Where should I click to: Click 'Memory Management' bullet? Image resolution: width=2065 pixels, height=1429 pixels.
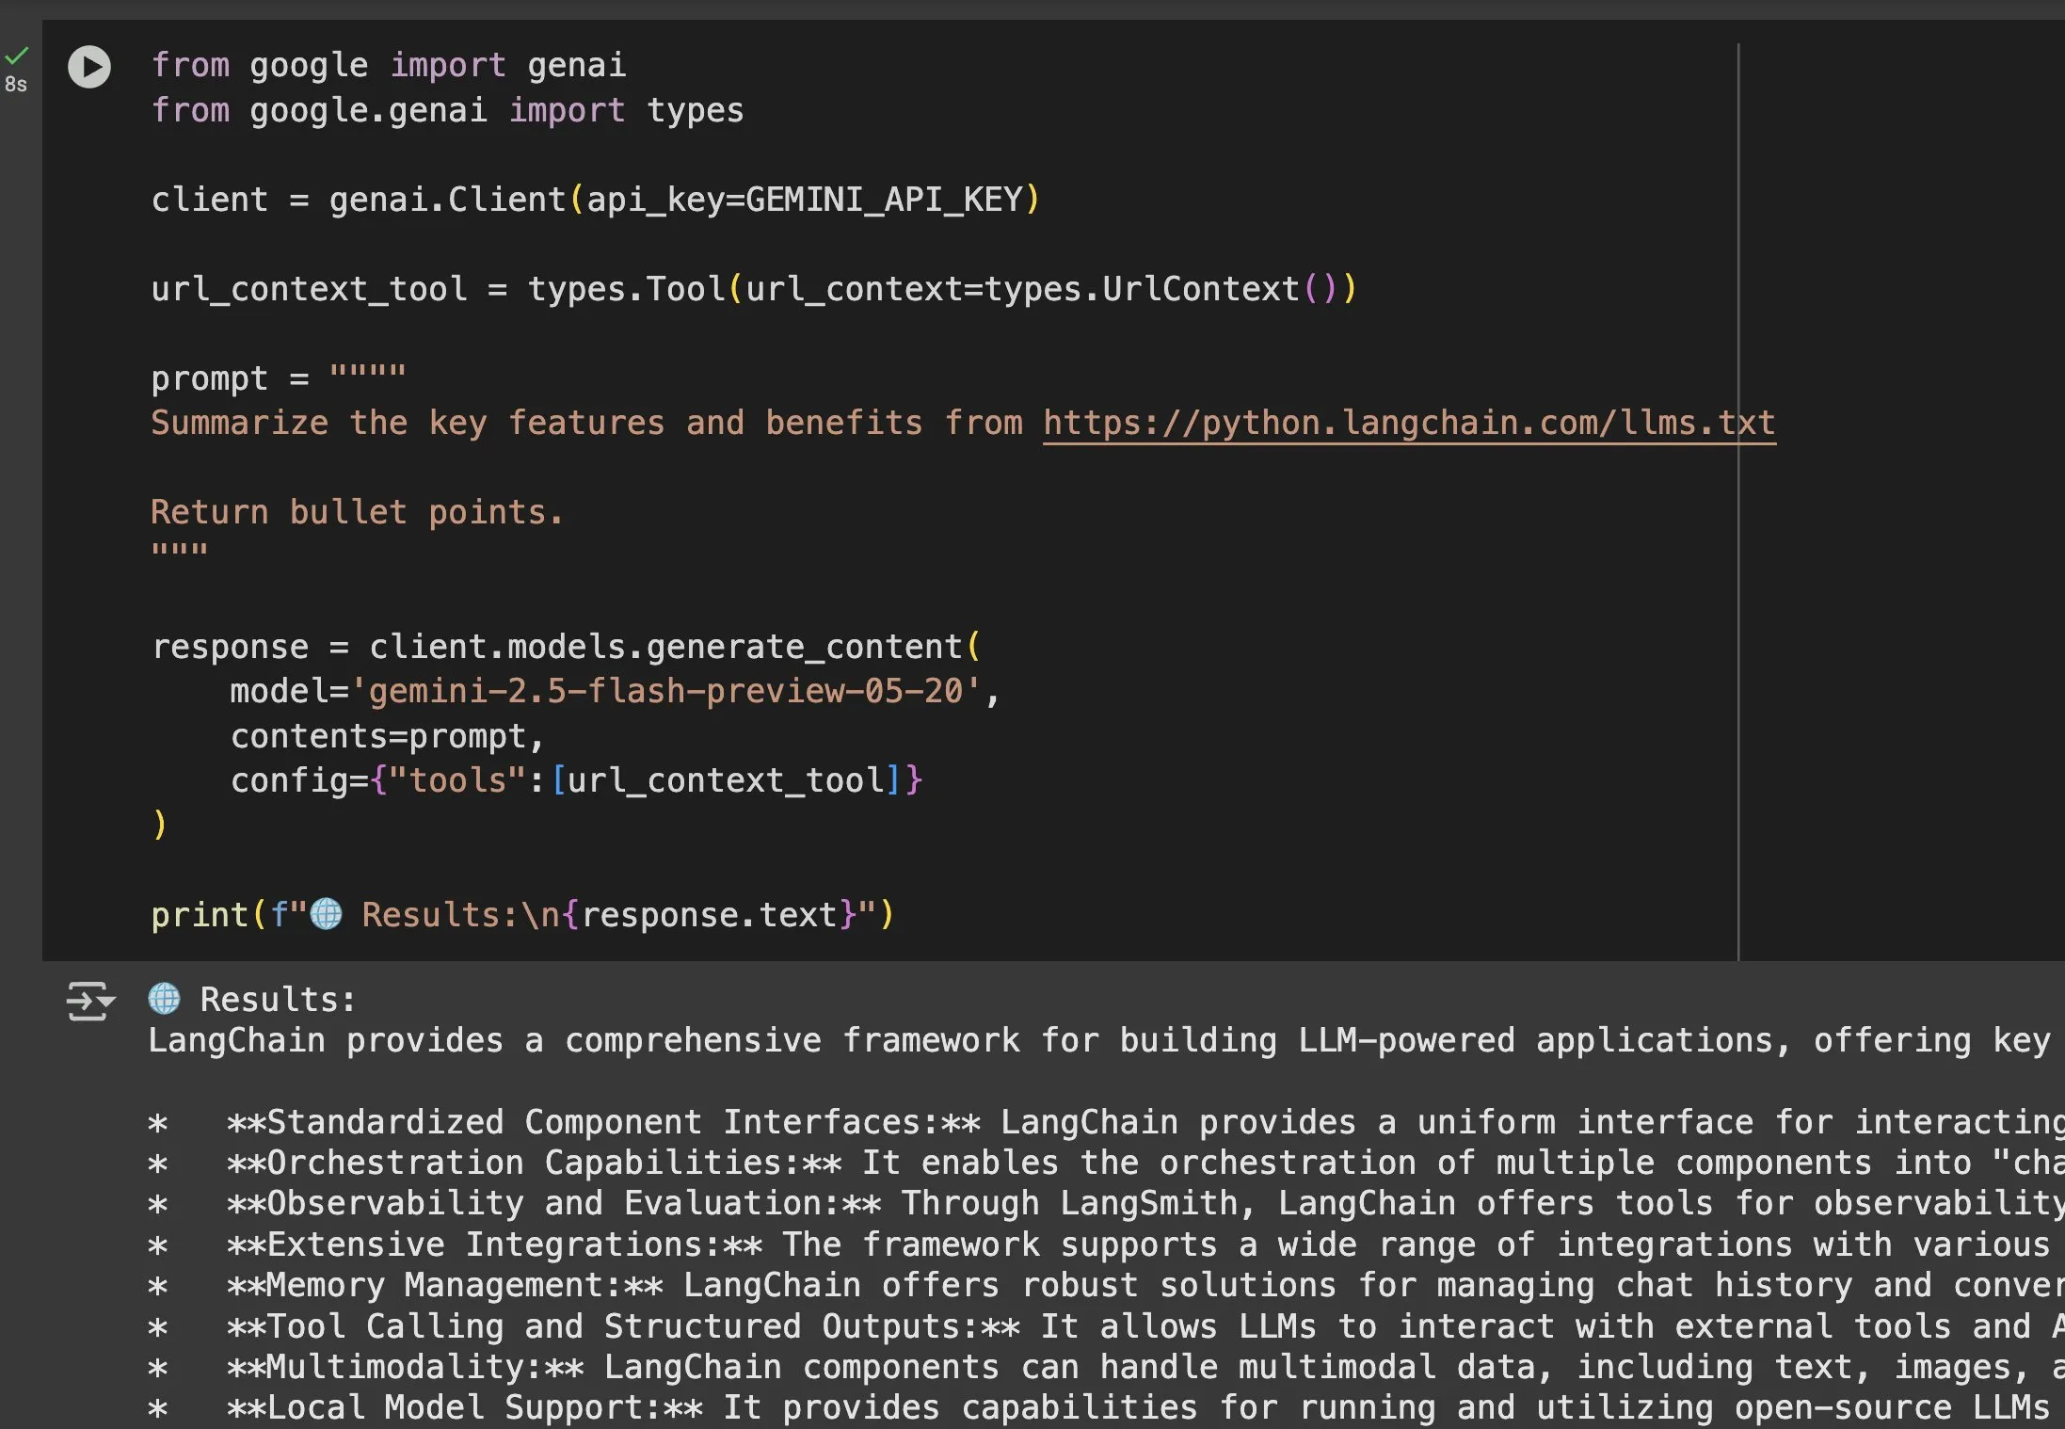1107,1285
